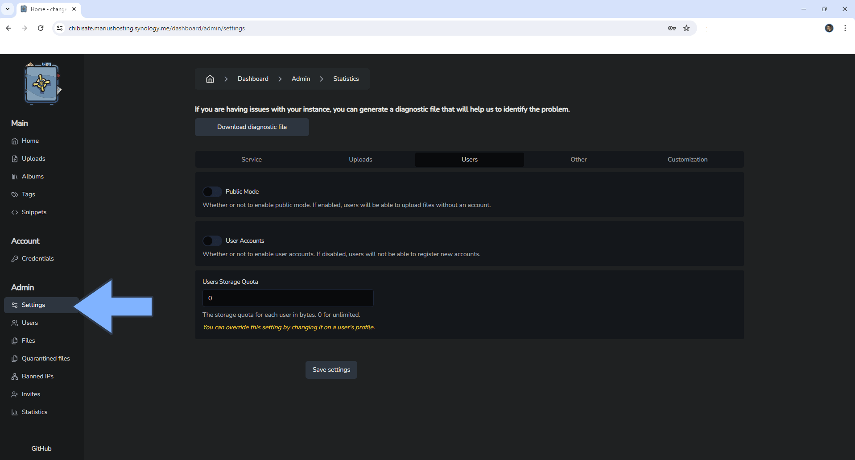Image resolution: width=855 pixels, height=460 pixels.
Task: Open the Chrome three-dot menu
Action: pyautogui.click(x=845, y=28)
